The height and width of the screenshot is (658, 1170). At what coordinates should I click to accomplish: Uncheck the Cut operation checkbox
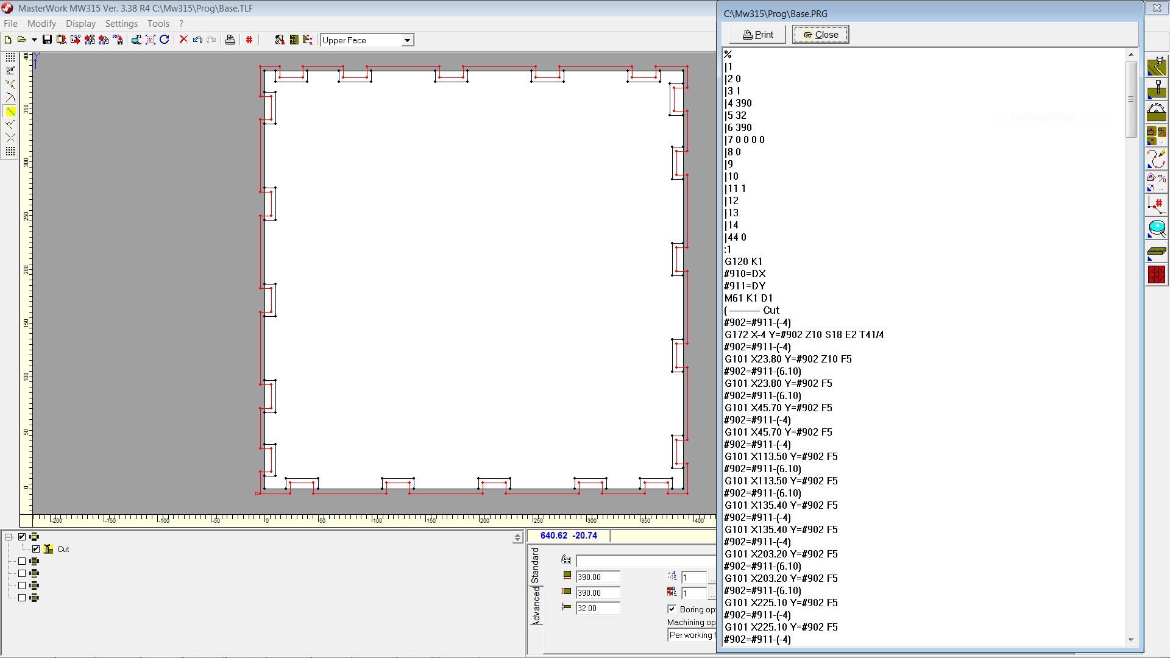(36, 549)
